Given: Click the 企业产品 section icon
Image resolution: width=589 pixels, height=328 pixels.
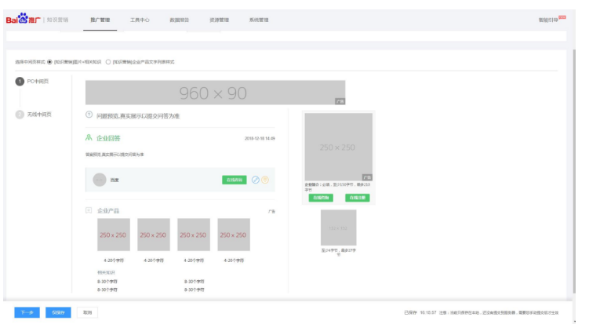Looking at the screenshot, I should [x=89, y=210].
